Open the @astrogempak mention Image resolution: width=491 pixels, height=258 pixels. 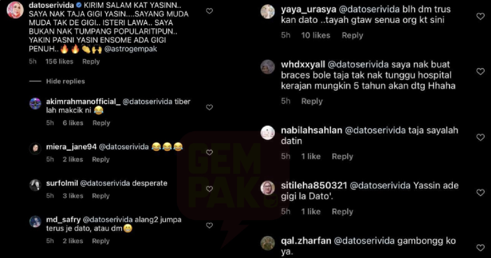137,49
